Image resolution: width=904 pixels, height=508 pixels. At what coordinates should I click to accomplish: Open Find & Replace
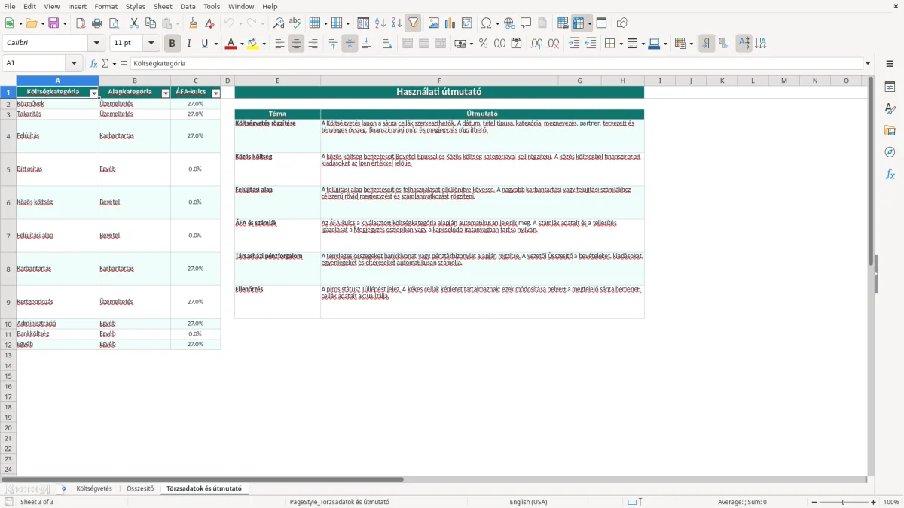(x=279, y=23)
